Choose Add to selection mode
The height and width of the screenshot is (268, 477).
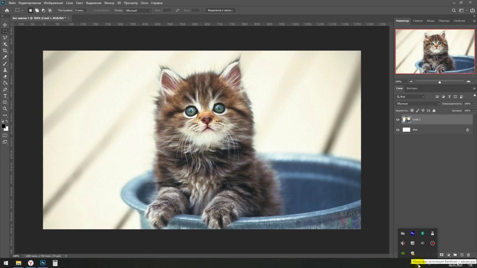[x=37, y=10]
